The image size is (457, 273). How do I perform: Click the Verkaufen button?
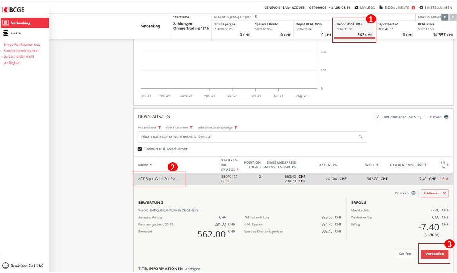(434, 254)
